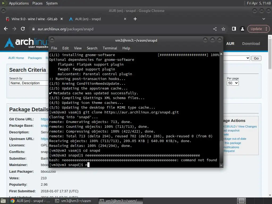Open dropdown next to Go button
Viewport: 272px width, 204px height.
click(237, 58)
